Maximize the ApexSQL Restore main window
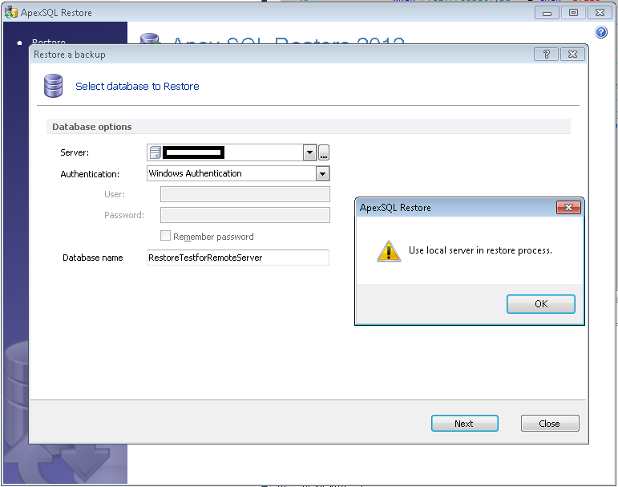 [573, 13]
